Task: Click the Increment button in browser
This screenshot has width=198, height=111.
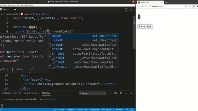Action: [x=145, y=27]
